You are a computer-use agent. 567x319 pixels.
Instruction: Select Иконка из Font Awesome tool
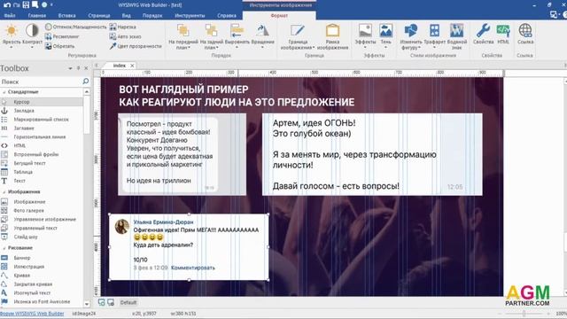[42, 301]
